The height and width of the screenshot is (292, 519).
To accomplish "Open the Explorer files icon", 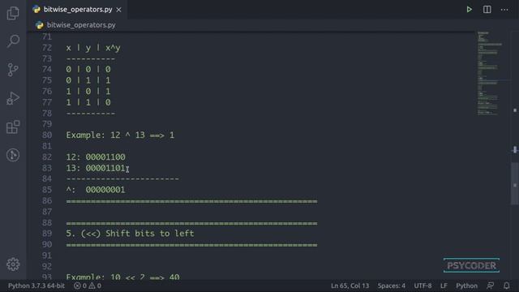I will (x=13, y=13).
